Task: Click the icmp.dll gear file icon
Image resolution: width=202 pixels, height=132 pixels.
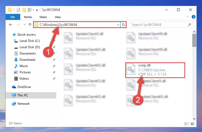Action: [x=131, y=69]
